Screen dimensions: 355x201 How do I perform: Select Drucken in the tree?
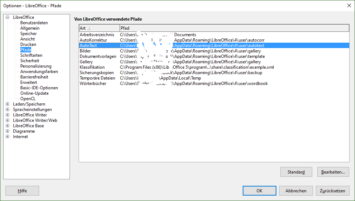pyautogui.click(x=28, y=44)
